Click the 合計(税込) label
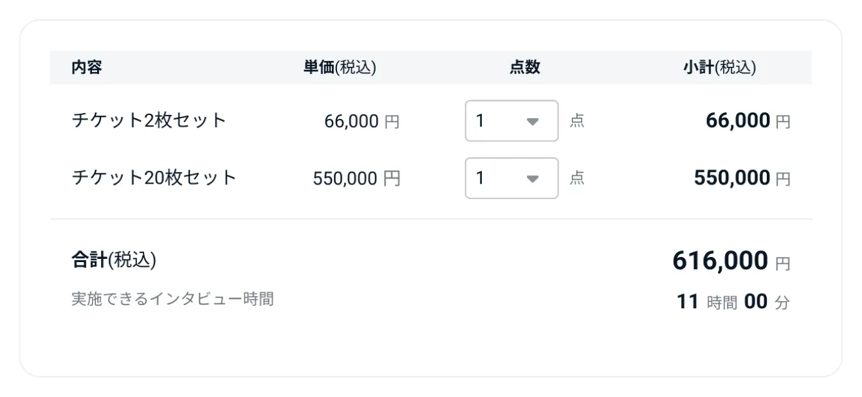The image size is (862, 397). (x=114, y=260)
